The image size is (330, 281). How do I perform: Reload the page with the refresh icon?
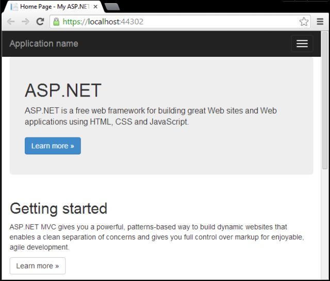coord(40,22)
